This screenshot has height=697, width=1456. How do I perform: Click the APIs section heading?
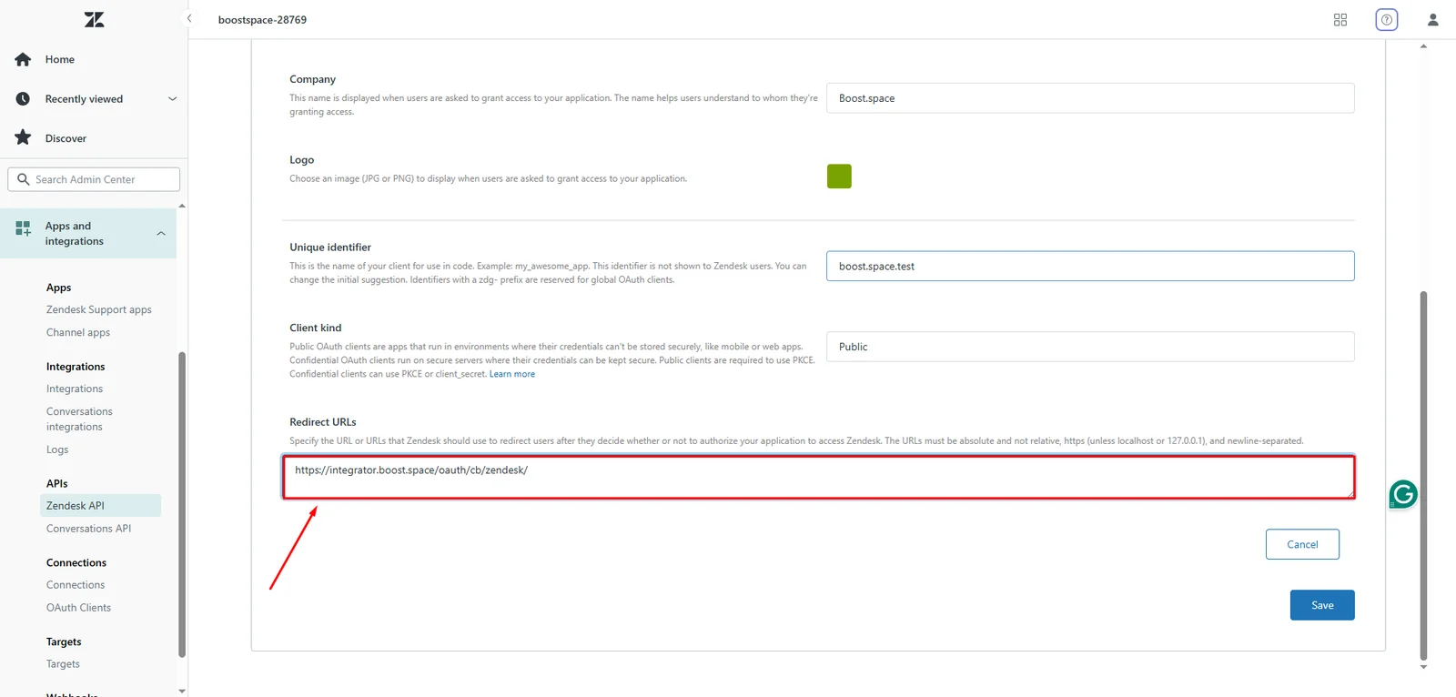57,484
